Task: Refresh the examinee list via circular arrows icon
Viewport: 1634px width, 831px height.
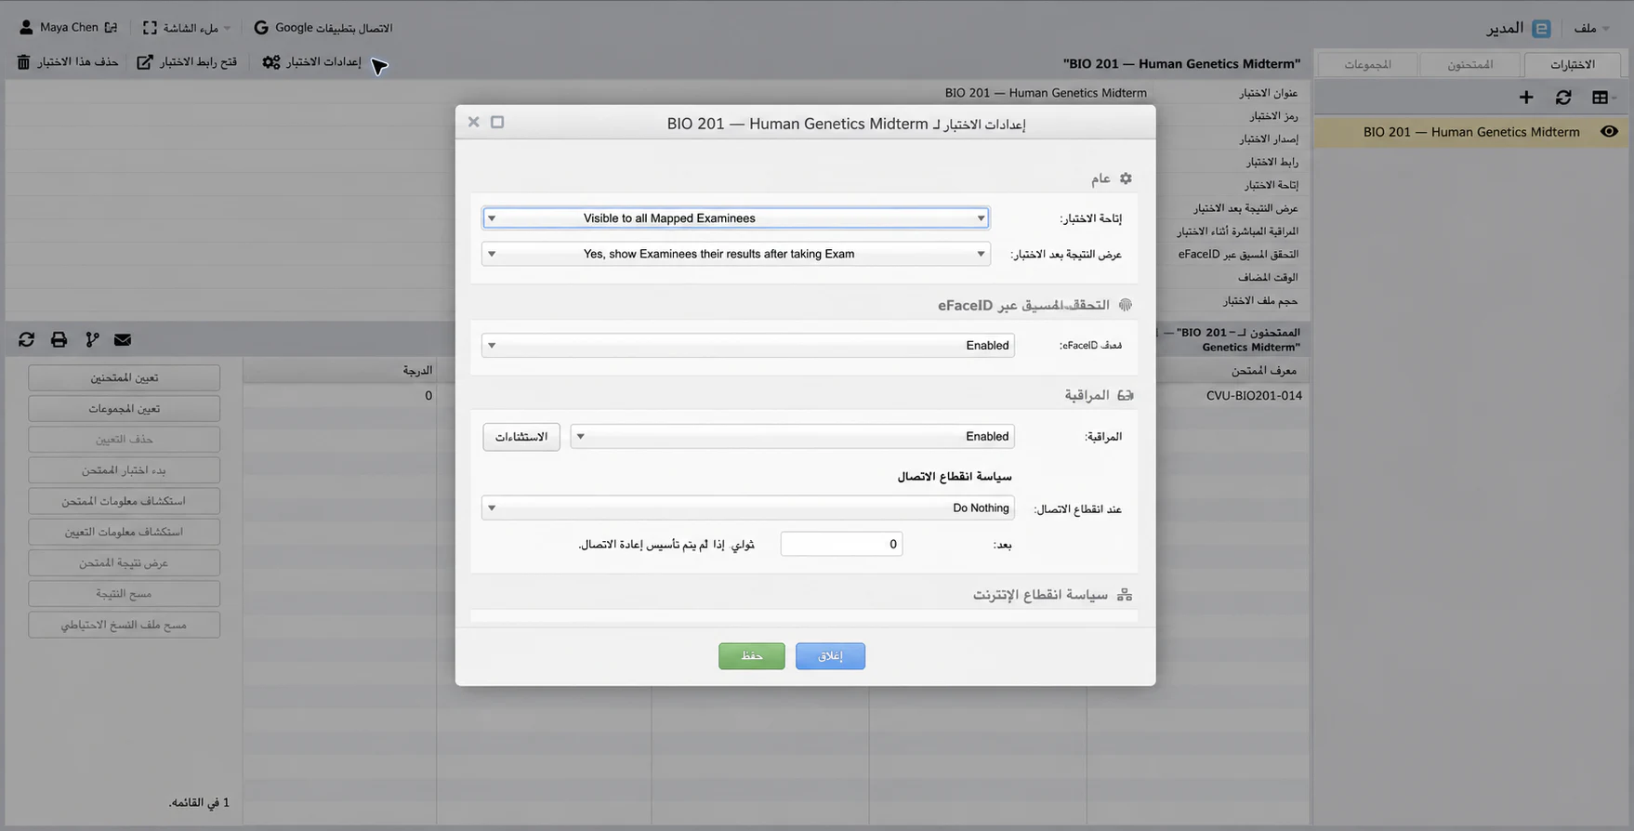Action: pyautogui.click(x=26, y=340)
